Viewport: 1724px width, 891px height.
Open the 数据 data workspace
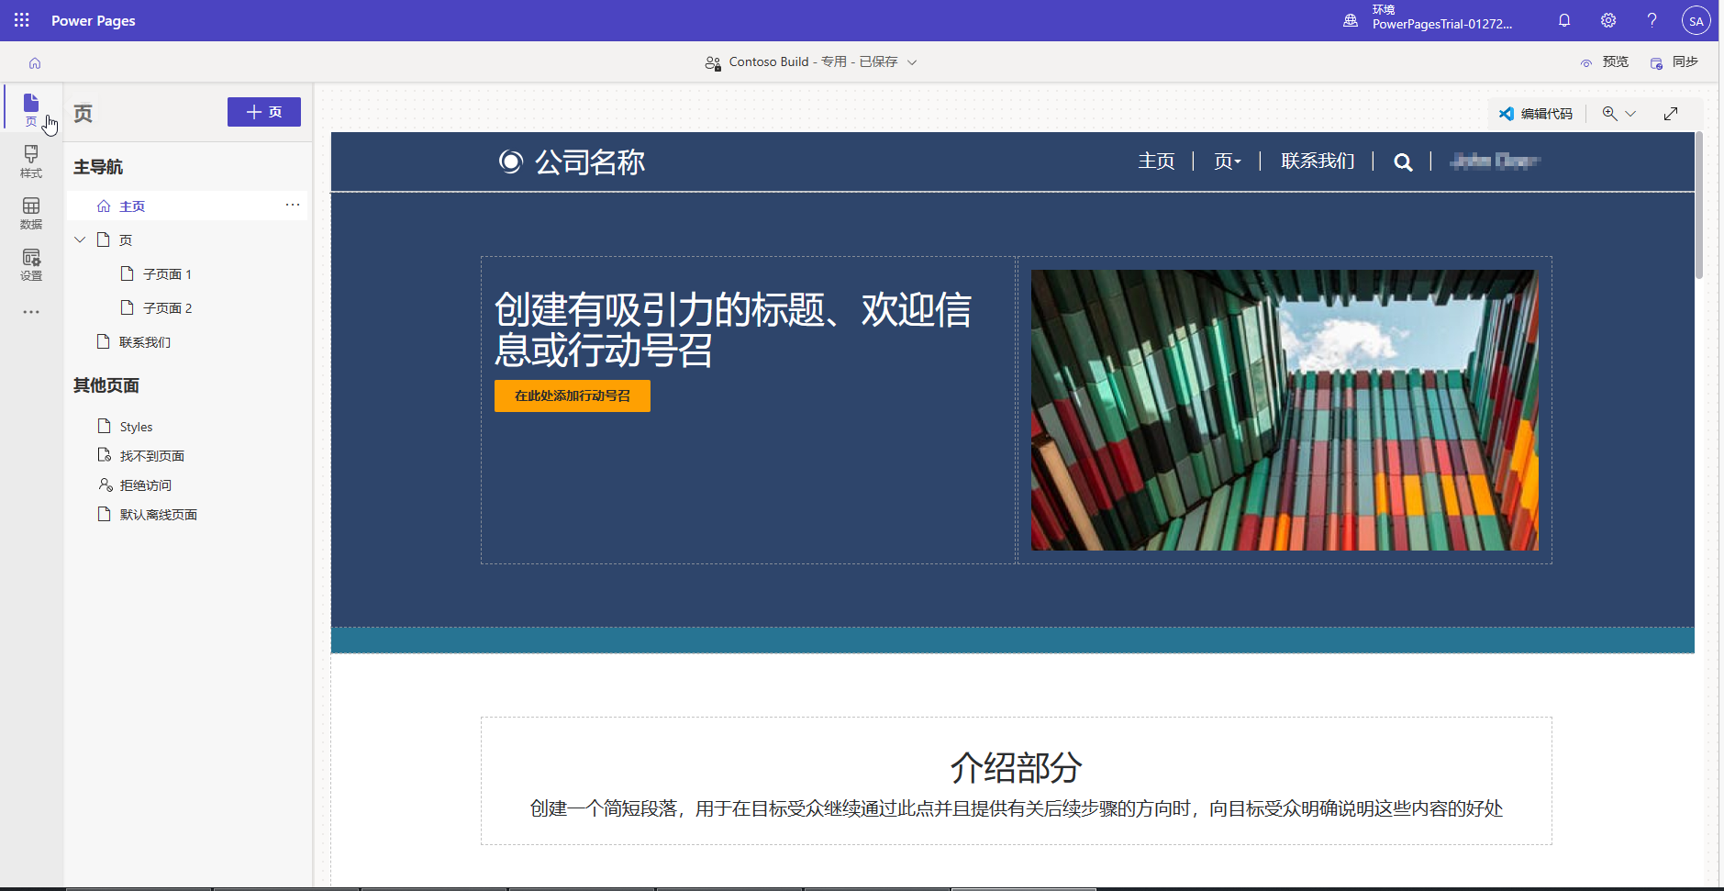click(x=30, y=213)
